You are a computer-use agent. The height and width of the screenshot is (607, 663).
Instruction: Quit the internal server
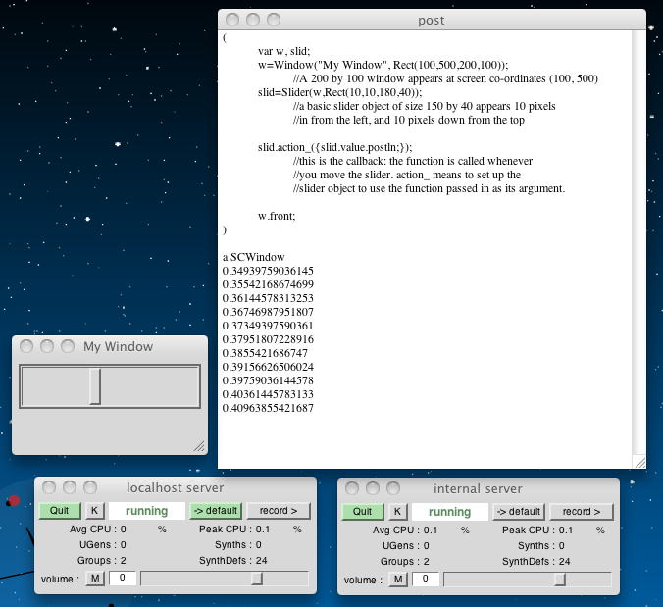point(362,511)
